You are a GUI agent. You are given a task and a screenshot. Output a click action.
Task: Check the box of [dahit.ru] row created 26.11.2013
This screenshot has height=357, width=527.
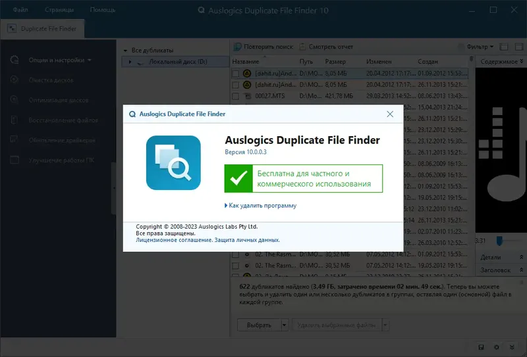[236, 85]
